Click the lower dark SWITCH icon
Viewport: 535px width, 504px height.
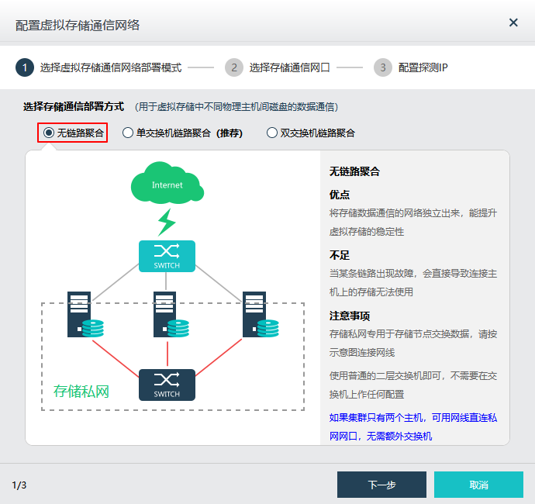click(167, 385)
